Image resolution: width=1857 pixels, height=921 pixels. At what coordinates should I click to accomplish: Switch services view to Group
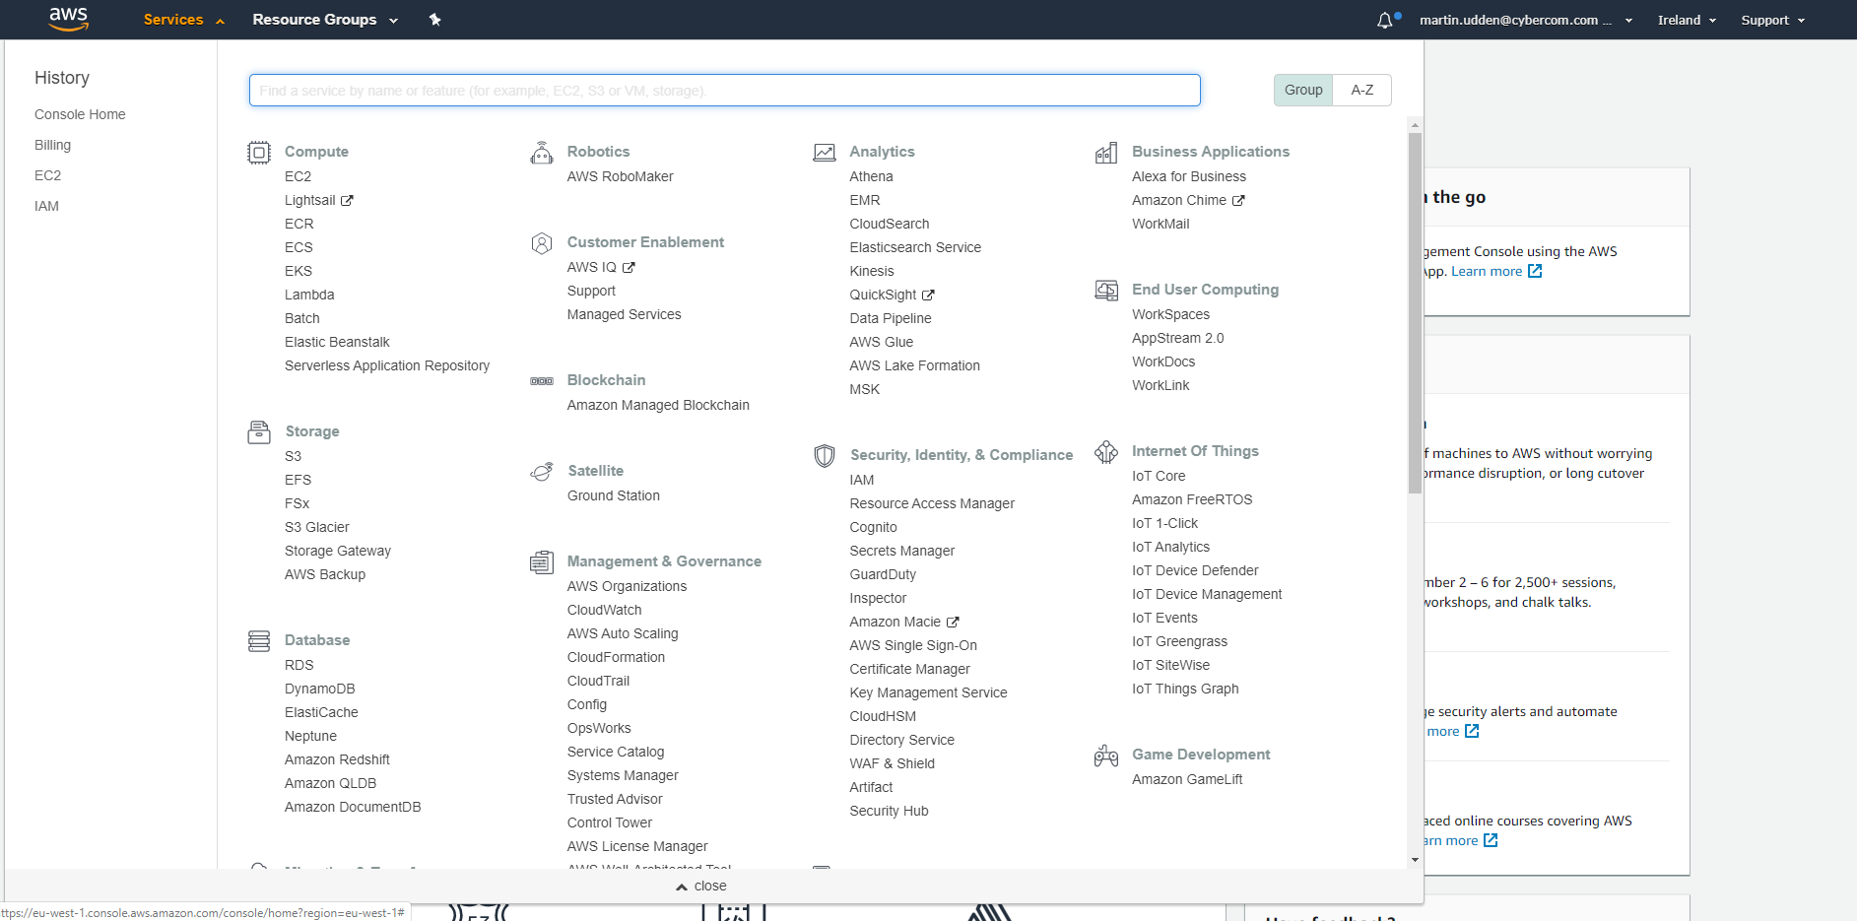coord(1302,90)
